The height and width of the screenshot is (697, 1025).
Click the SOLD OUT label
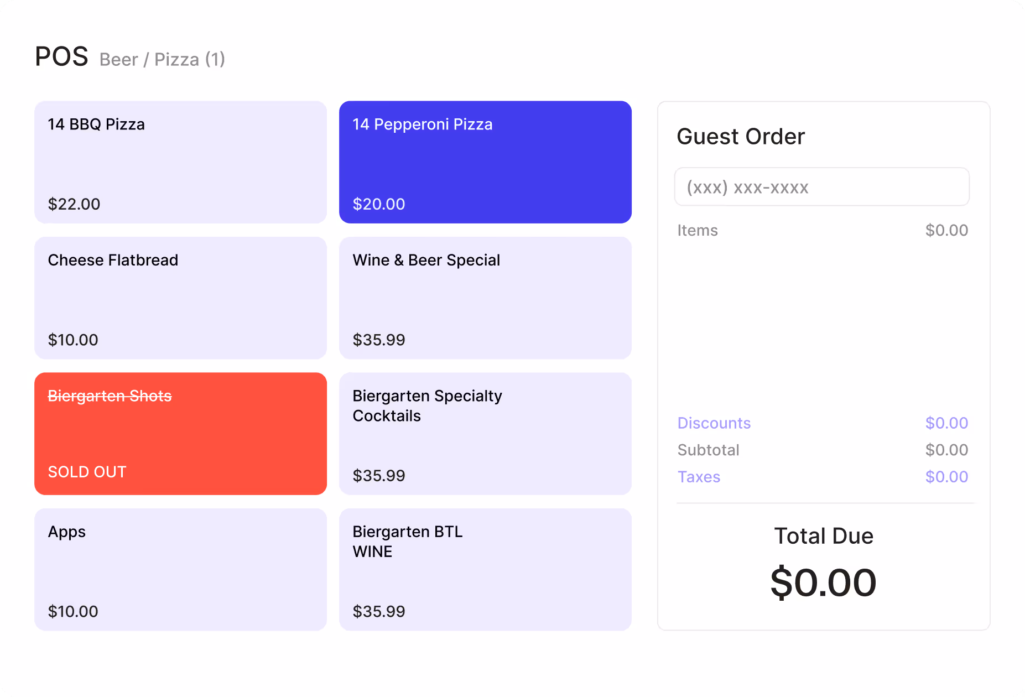87,472
